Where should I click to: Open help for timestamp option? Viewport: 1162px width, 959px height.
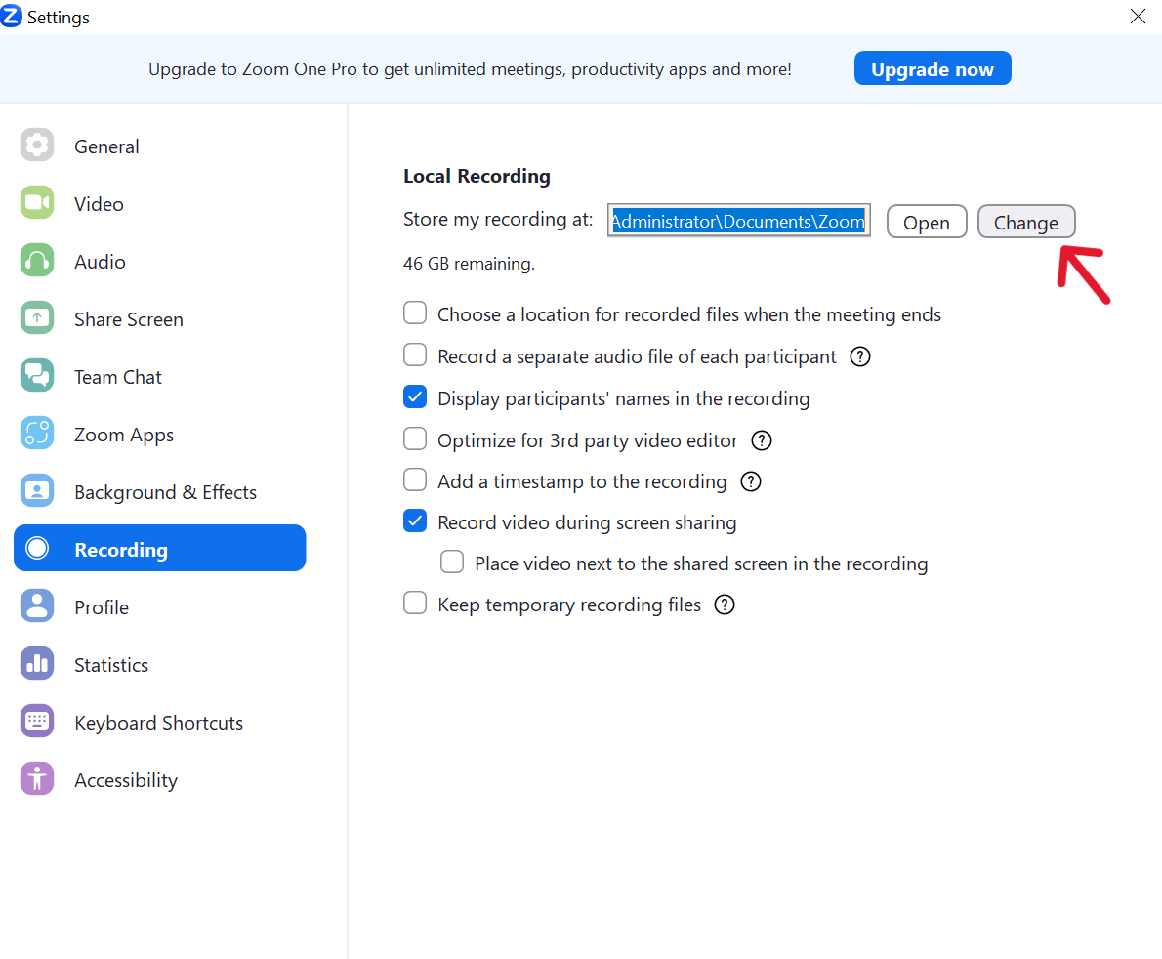[751, 481]
